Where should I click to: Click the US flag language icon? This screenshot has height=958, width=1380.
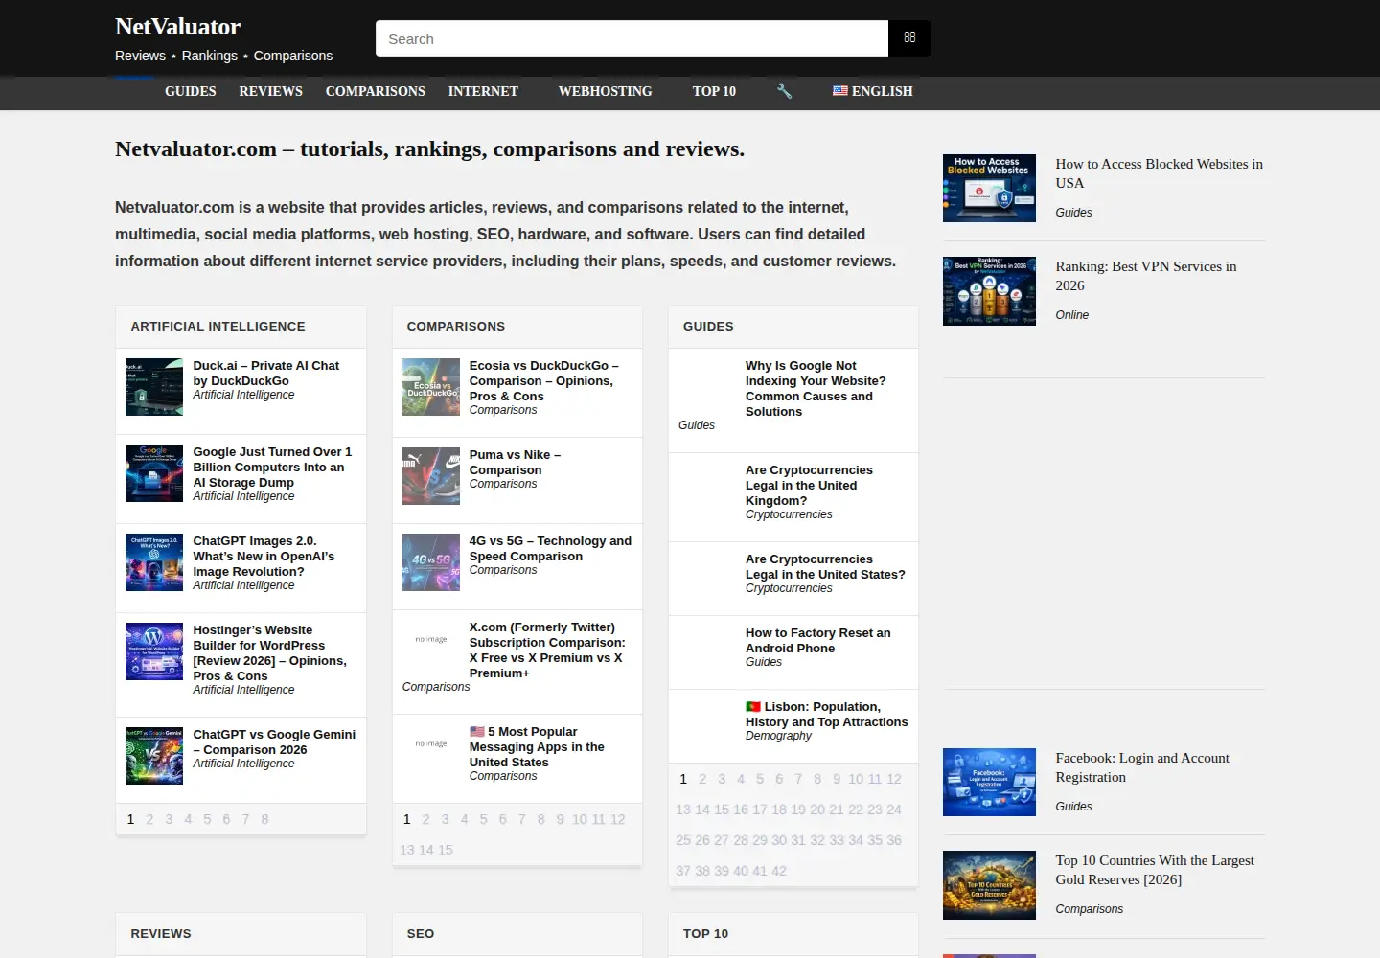click(x=840, y=91)
